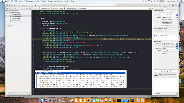Select allowedChildViewControllersForUnwinding completion
184x103 pixels.
(x=80, y=79)
